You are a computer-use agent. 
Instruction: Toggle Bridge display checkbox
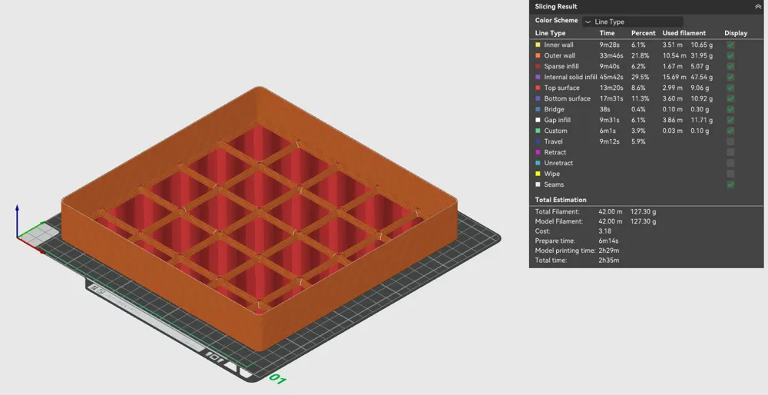730,109
